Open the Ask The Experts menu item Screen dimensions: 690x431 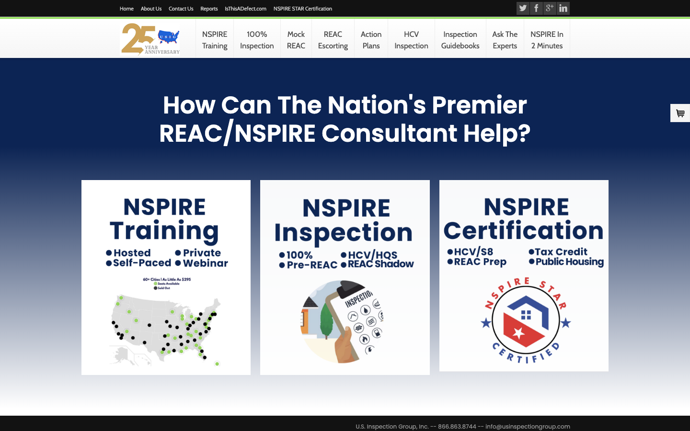(505, 40)
